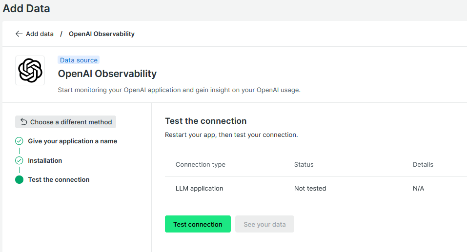
Task: Click the See your data button
Action: point(264,224)
